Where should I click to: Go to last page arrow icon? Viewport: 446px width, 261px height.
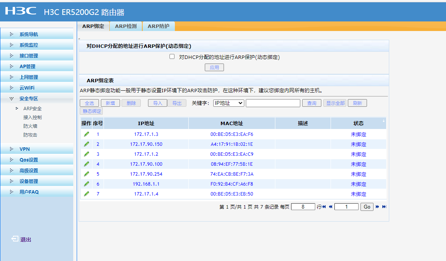coord(384,207)
